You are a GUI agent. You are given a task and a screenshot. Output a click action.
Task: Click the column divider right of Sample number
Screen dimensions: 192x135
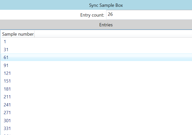pyautogui.click(x=34, y=34)
